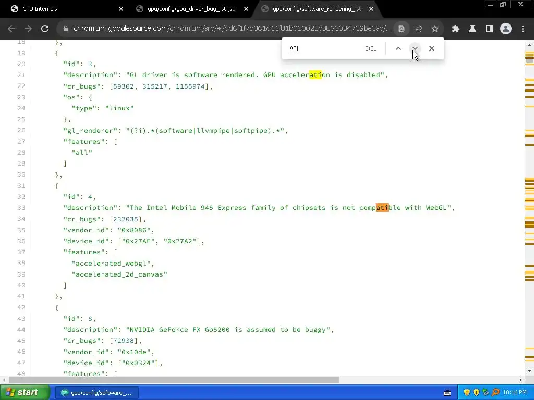Viewport: 534px width, 400px height.
Task: Open the profile avatar menu
Action: pyautogui.click(x=506, y=29)
